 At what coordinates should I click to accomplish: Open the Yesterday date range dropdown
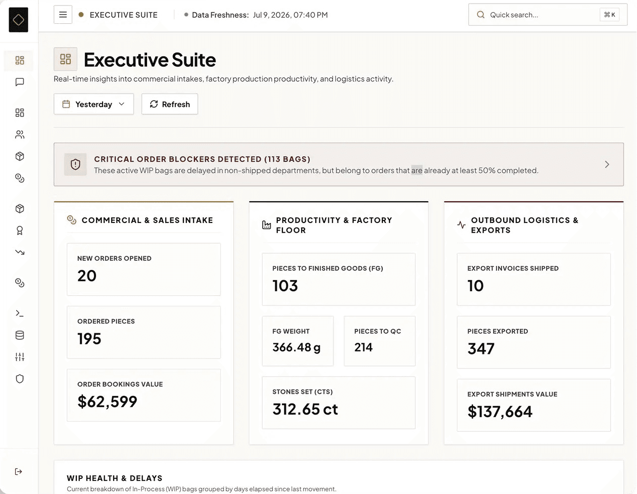(x=94, y=104)
